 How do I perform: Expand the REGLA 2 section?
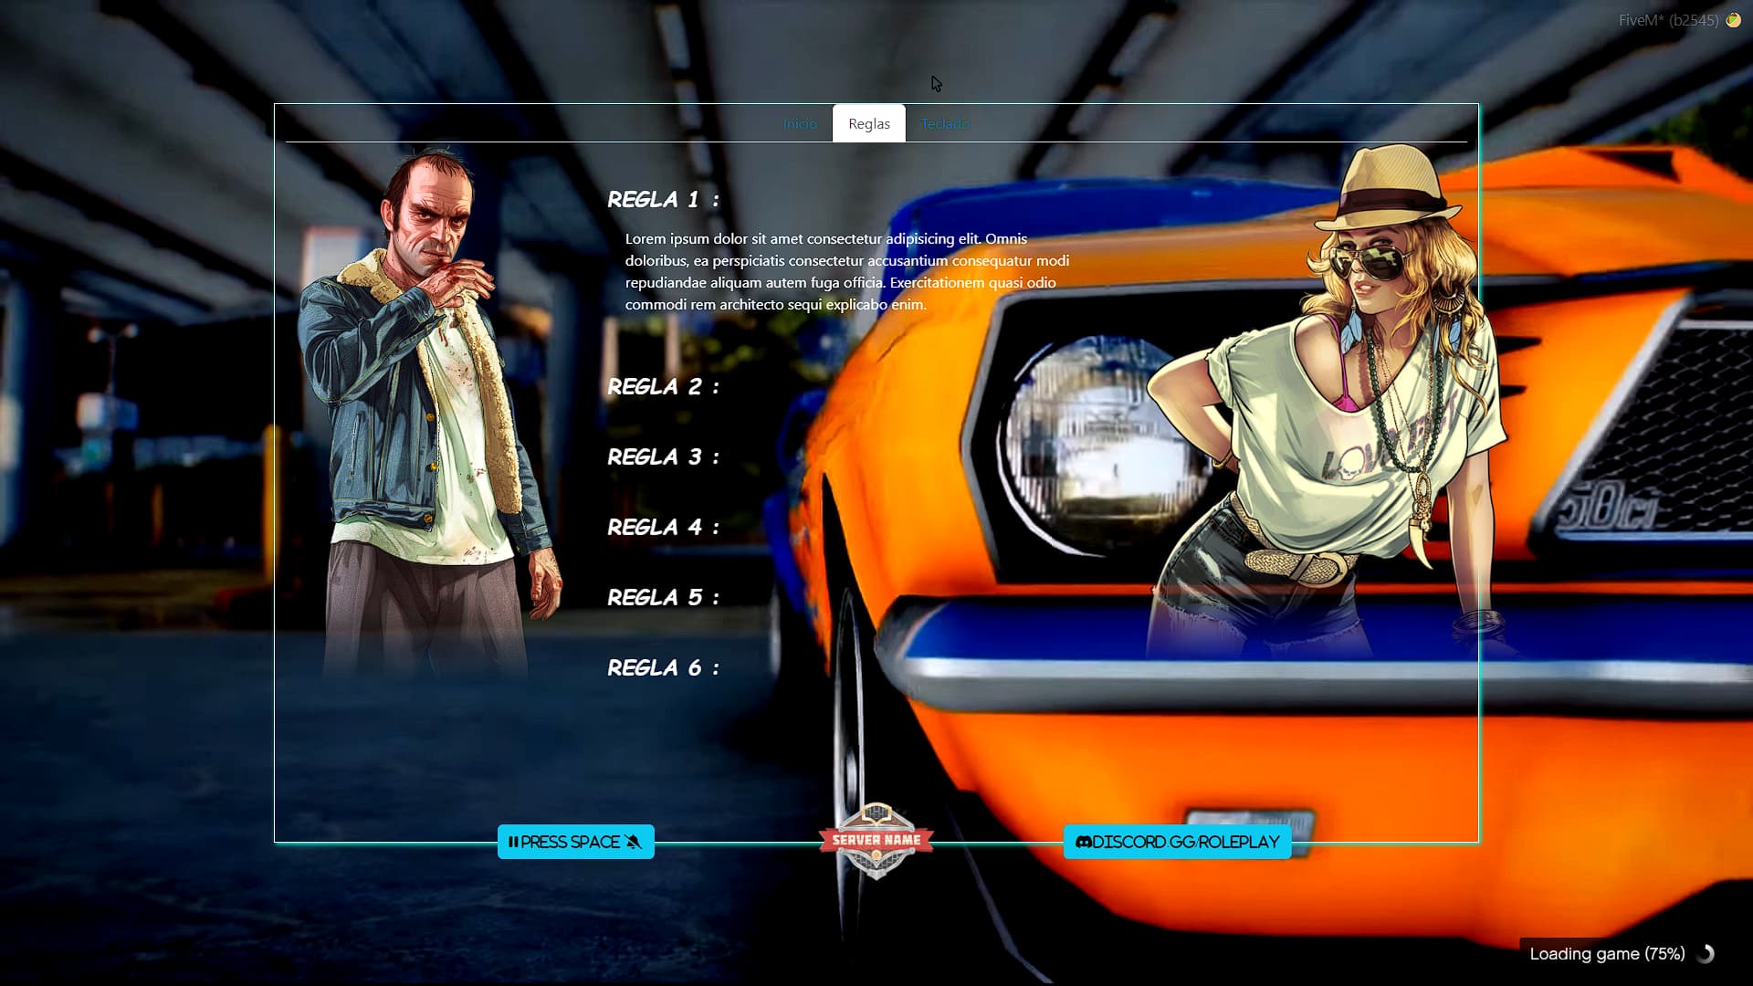663,387
